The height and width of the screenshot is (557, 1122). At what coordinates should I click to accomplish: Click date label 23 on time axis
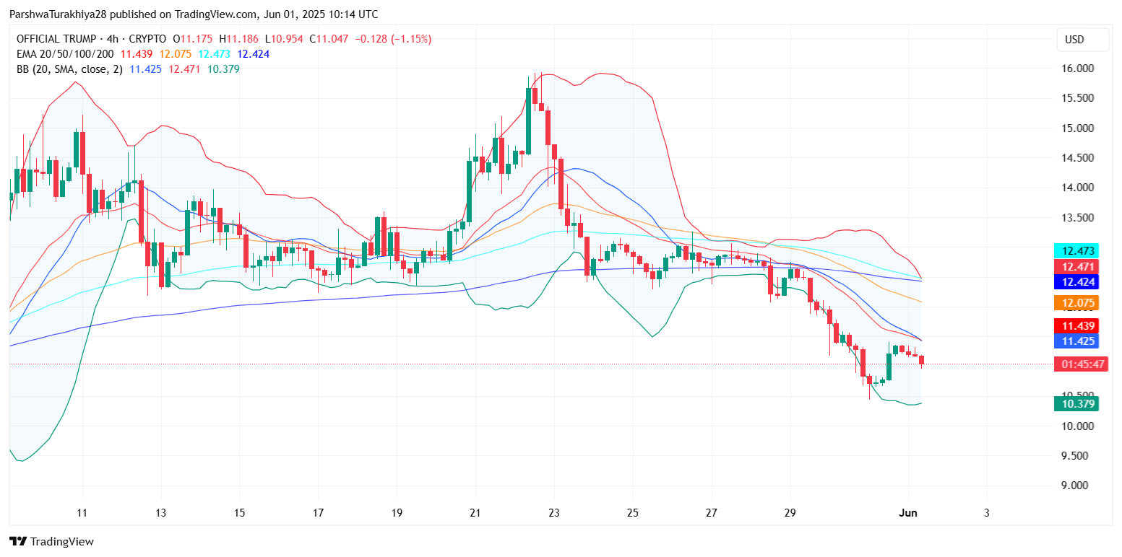click(554, 512)
